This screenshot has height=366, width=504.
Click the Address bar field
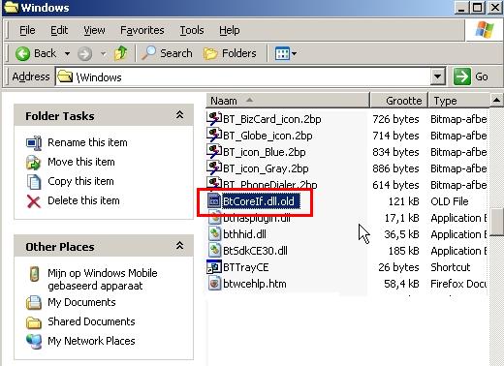pos(243,76)
